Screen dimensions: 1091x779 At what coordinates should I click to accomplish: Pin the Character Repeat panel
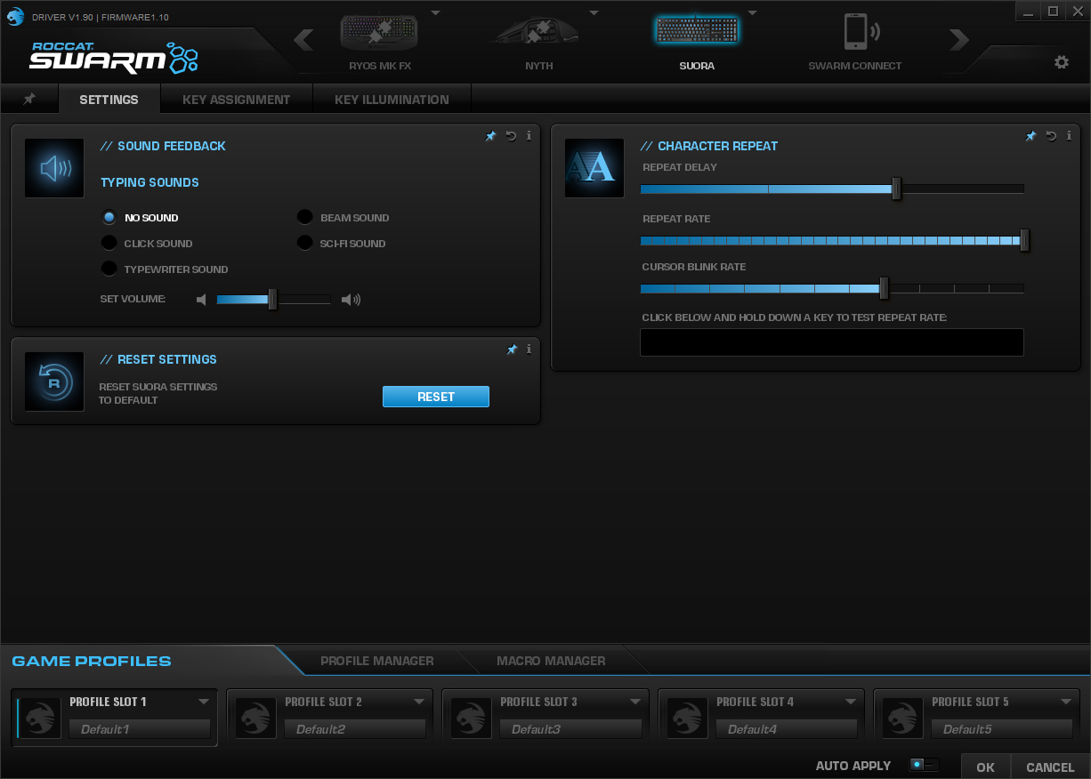point(1030,136)
